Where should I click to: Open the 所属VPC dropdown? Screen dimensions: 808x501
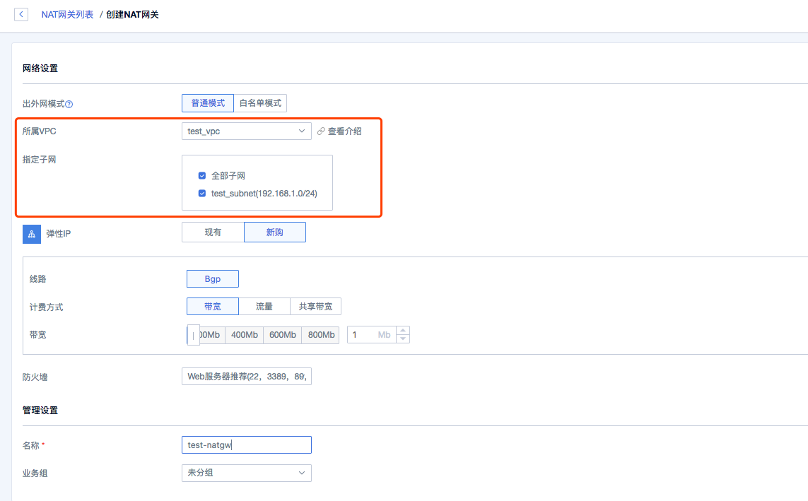[x=246, y=131]
